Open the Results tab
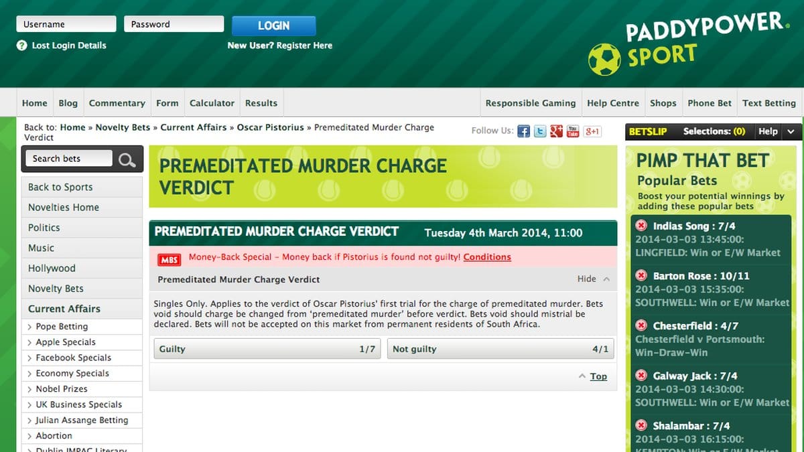 point(261,103)
